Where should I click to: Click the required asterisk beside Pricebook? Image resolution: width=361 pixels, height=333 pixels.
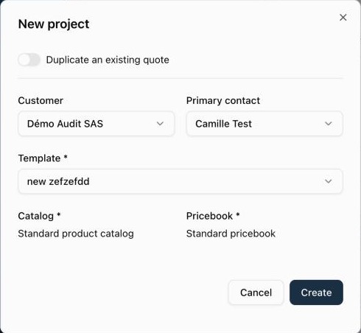point(238,214)
